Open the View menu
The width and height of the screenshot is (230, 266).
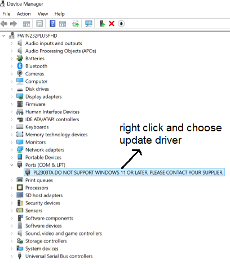click(x=43, y=14)
